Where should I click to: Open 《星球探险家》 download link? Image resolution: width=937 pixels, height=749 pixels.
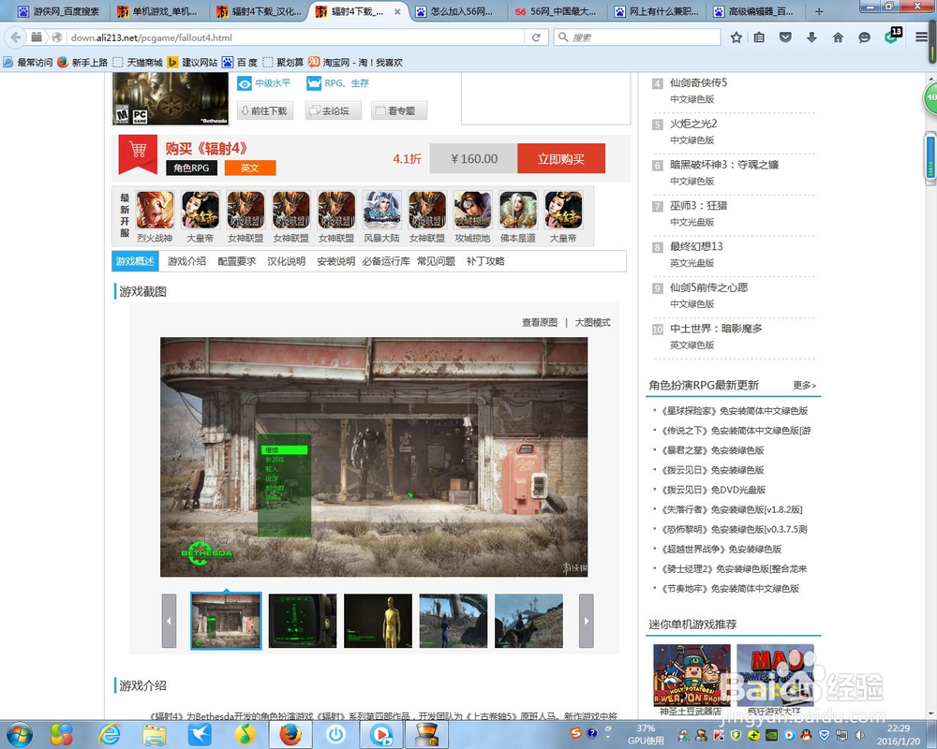click(735, 411)
